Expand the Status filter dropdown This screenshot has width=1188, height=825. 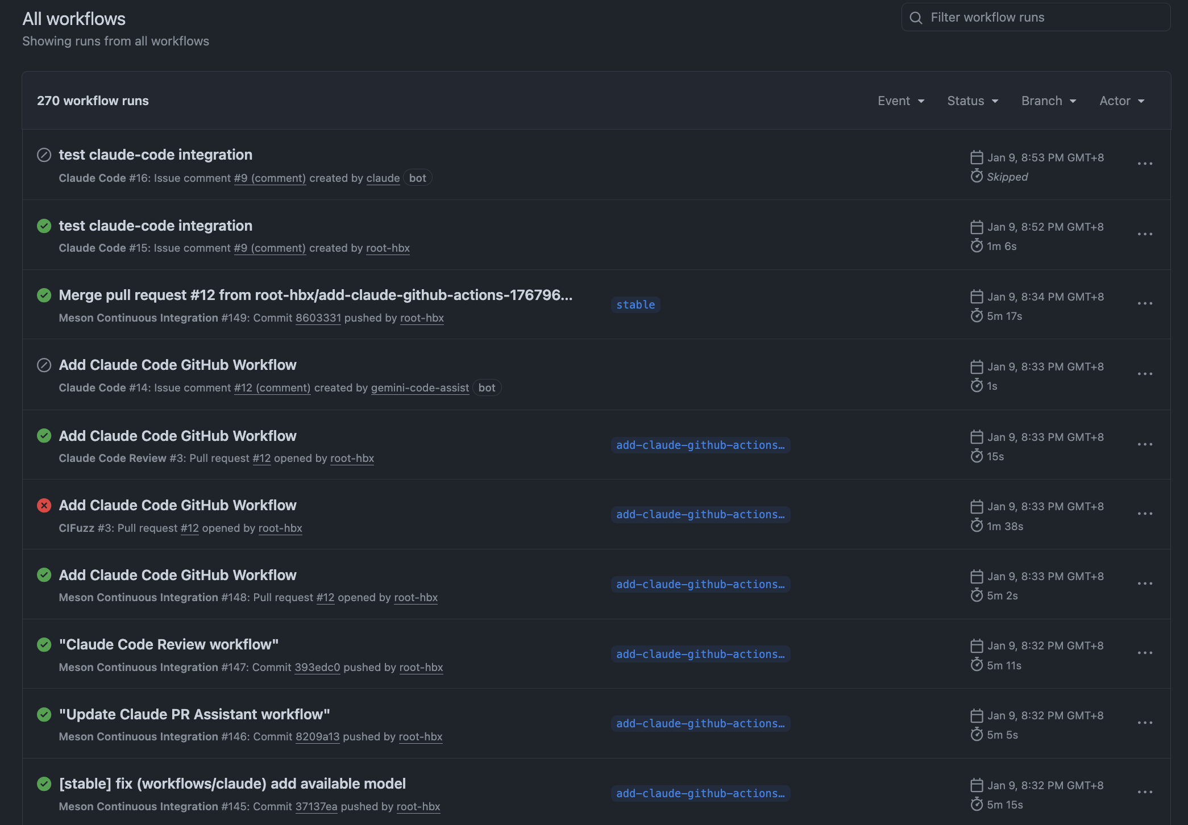[973, 101]
